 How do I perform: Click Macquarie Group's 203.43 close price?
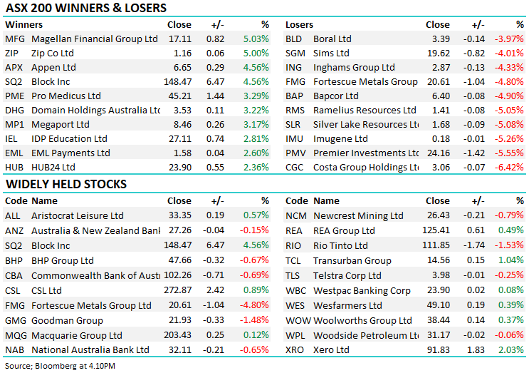point(177,335)
